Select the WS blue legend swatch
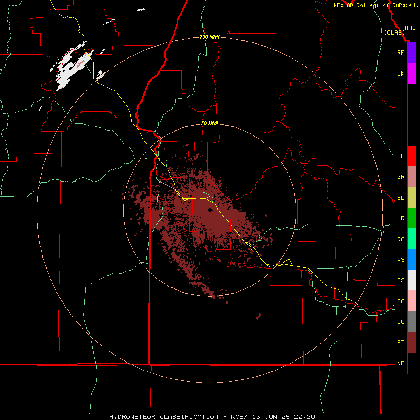The height and width of the screenshot is (420, 420). tap(412, 259)
